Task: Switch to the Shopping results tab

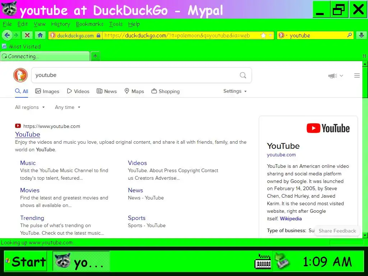Action: click(x=165, y=91)
